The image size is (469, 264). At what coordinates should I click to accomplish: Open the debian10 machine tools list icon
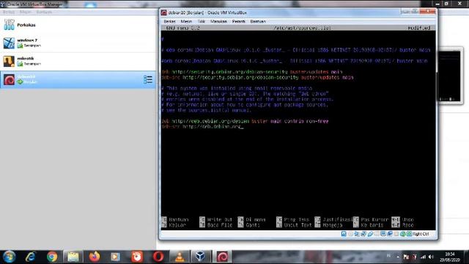click(x=148, y=79)
